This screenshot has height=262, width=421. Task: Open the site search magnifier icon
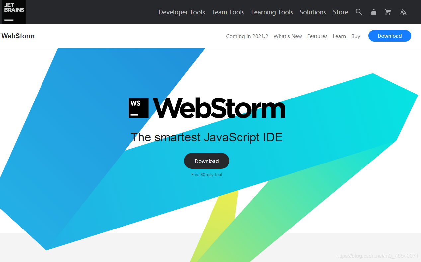(x=359, y=12)
